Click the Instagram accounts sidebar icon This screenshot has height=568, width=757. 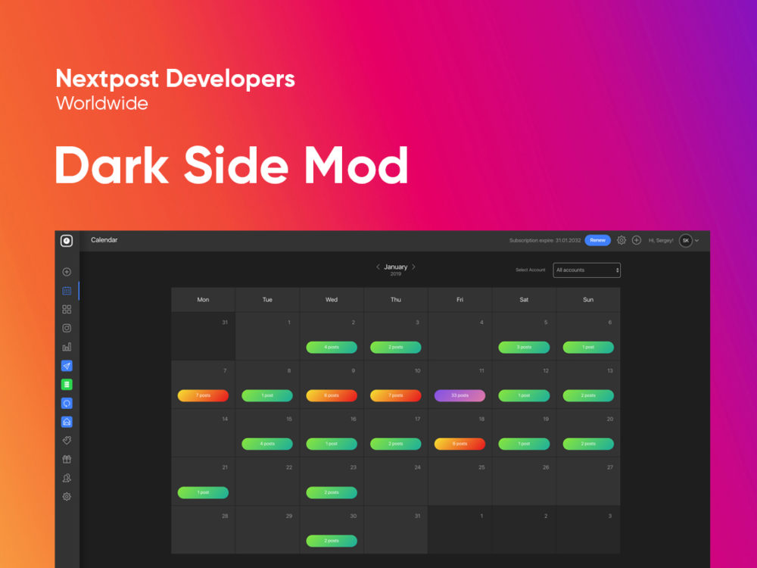click(67, 328)
